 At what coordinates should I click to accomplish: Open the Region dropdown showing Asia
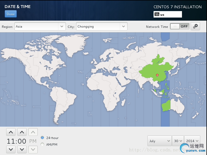40,26
